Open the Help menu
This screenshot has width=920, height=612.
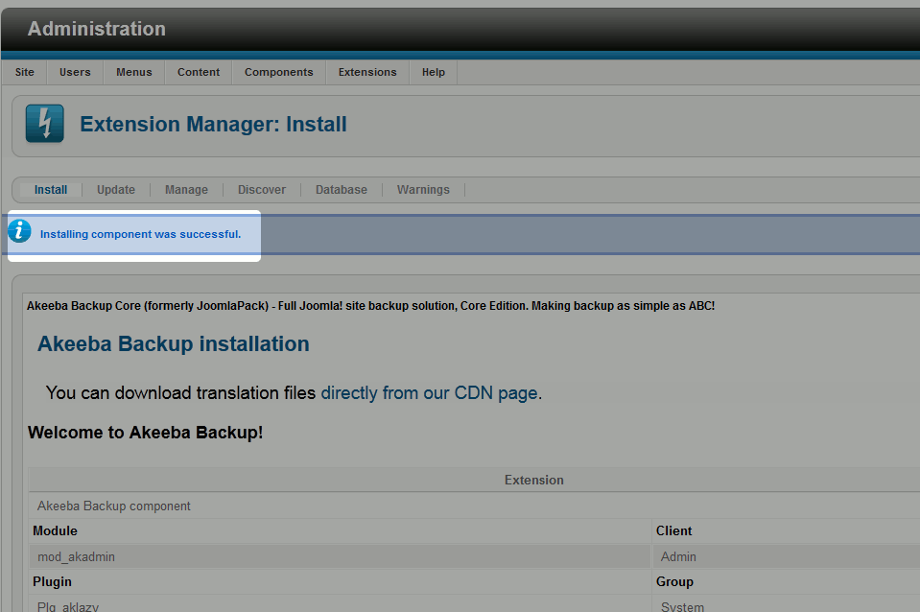coord(434,72)
